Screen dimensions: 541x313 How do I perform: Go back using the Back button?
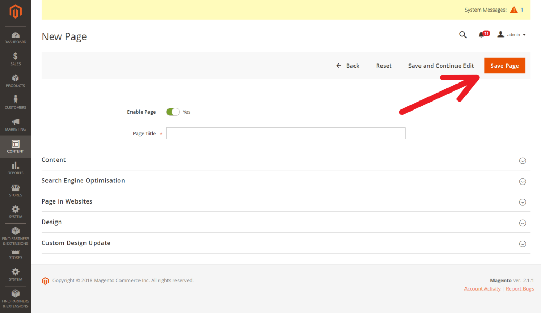coord(348,66)
